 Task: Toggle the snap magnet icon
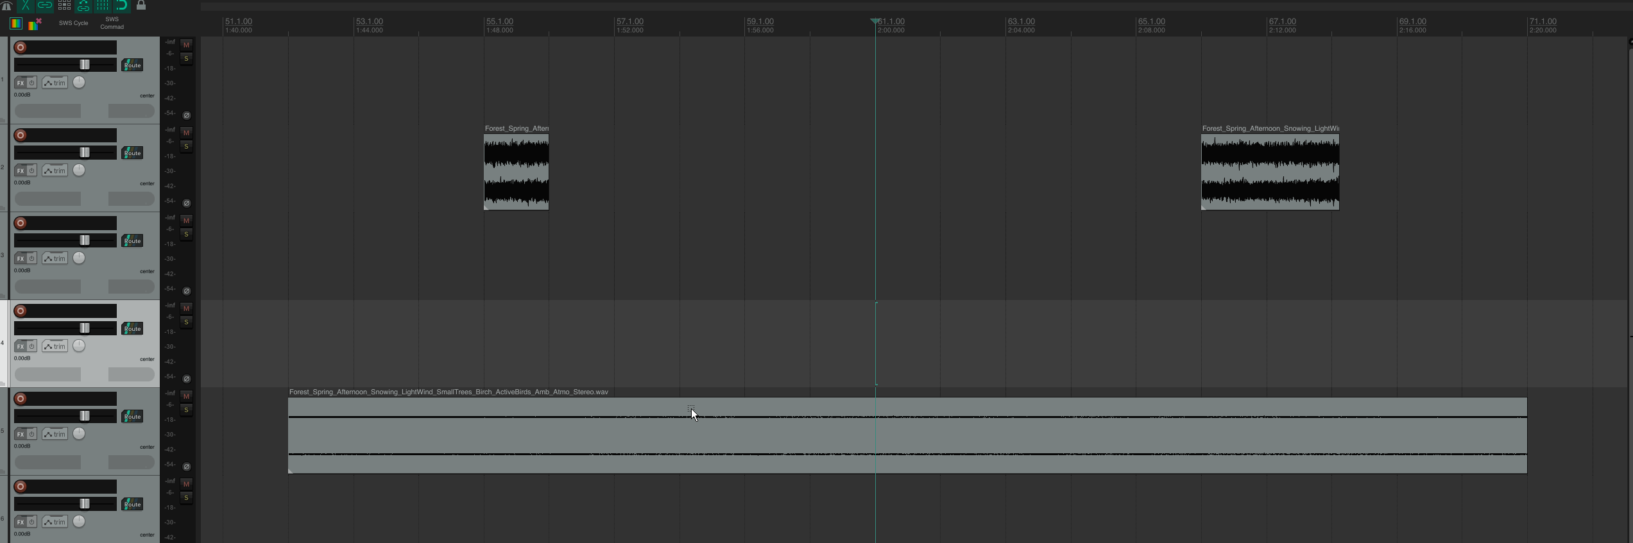[122, 6]
